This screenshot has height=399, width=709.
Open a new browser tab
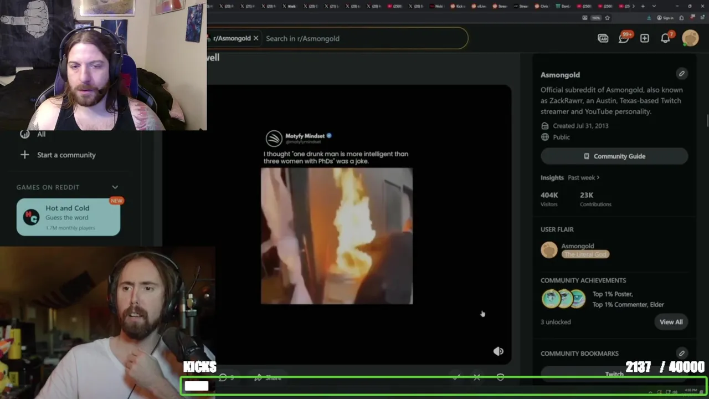coord(643,6)
